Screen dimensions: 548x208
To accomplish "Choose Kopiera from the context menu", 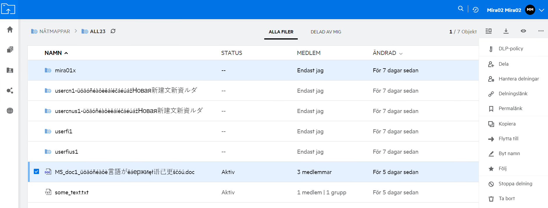I will pos(507,124).
